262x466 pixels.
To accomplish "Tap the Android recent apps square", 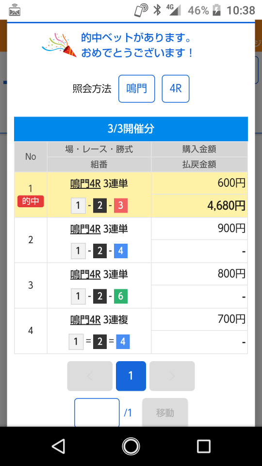I will click(203, 446).
